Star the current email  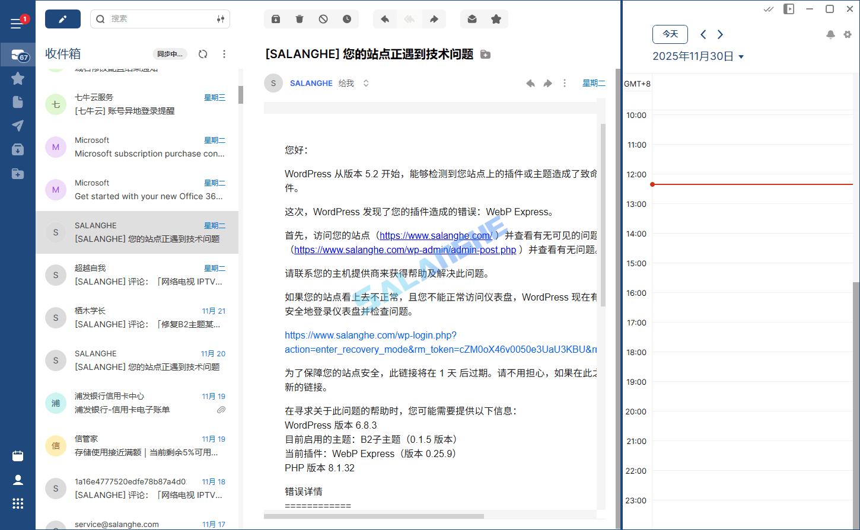(496, 18)
